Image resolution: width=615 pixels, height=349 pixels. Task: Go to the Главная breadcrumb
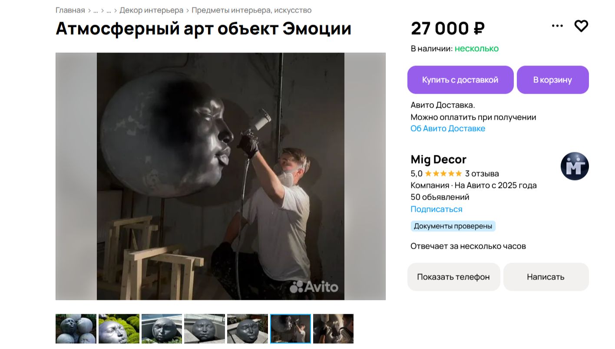pos(70,10)
